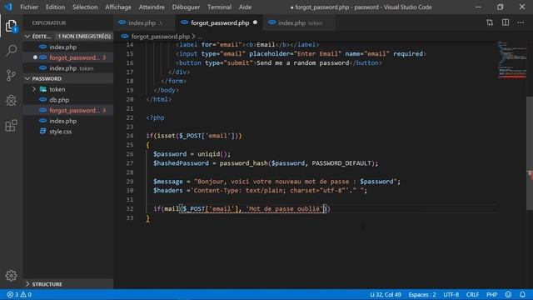Select forgot_password in open editors list
The height and width of the screenshot is (300, 533).
click(68, 57)
